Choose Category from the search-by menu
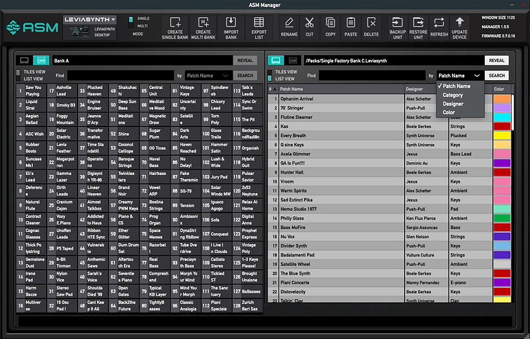Image resolution: width=530 pixels, height=339 pixels. [x=452, y=95]
